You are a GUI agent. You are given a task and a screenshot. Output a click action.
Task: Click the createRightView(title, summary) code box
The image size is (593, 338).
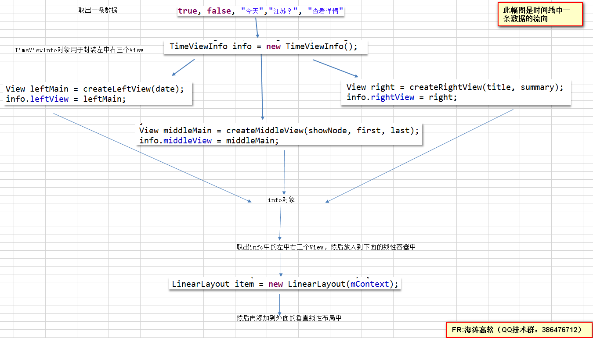[456, 93]
